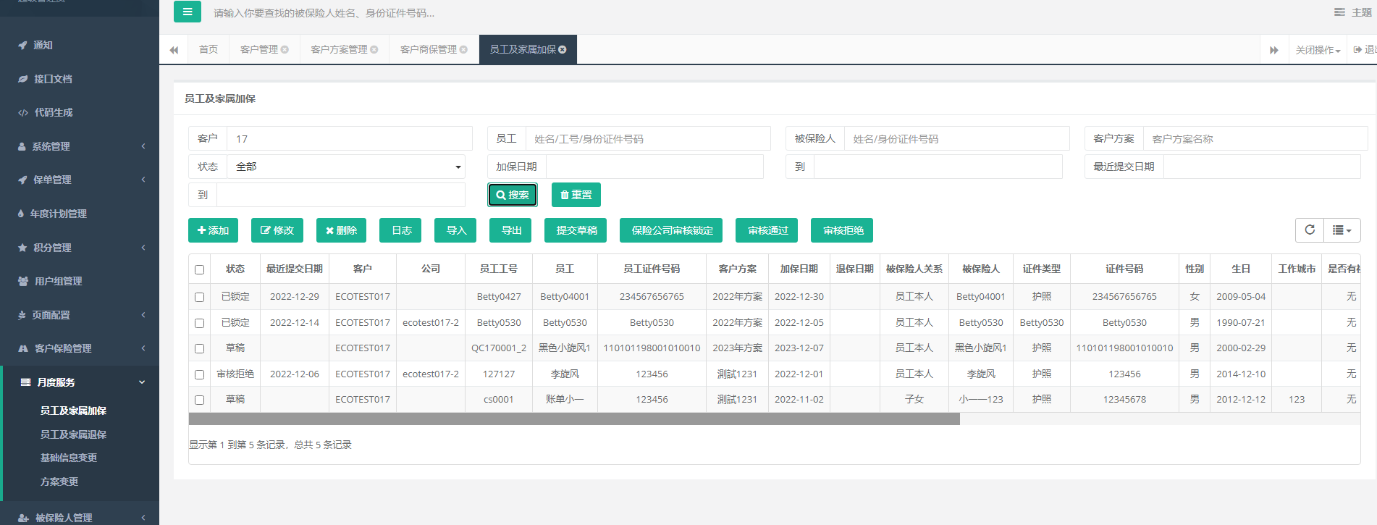Open the 状态 dropdown showing 全部
This screenshot has width=1377, height=525.
[346, 167]
